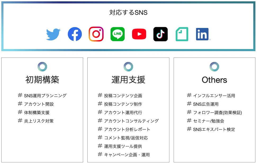This screenshot has height=164, width=257.
Task: Open the Instagram camera icon
Action: coord(96,34)
